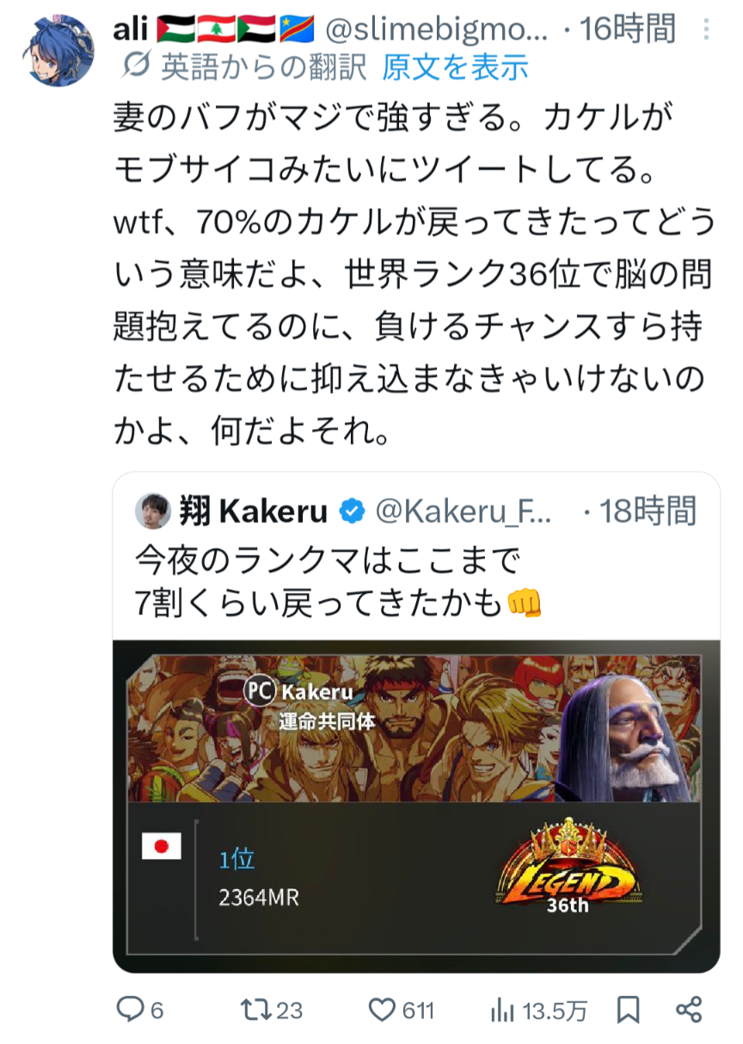Like the tweet with the heart icon
Screen dimensions: 743x1044
click(x=383, y=1009)
